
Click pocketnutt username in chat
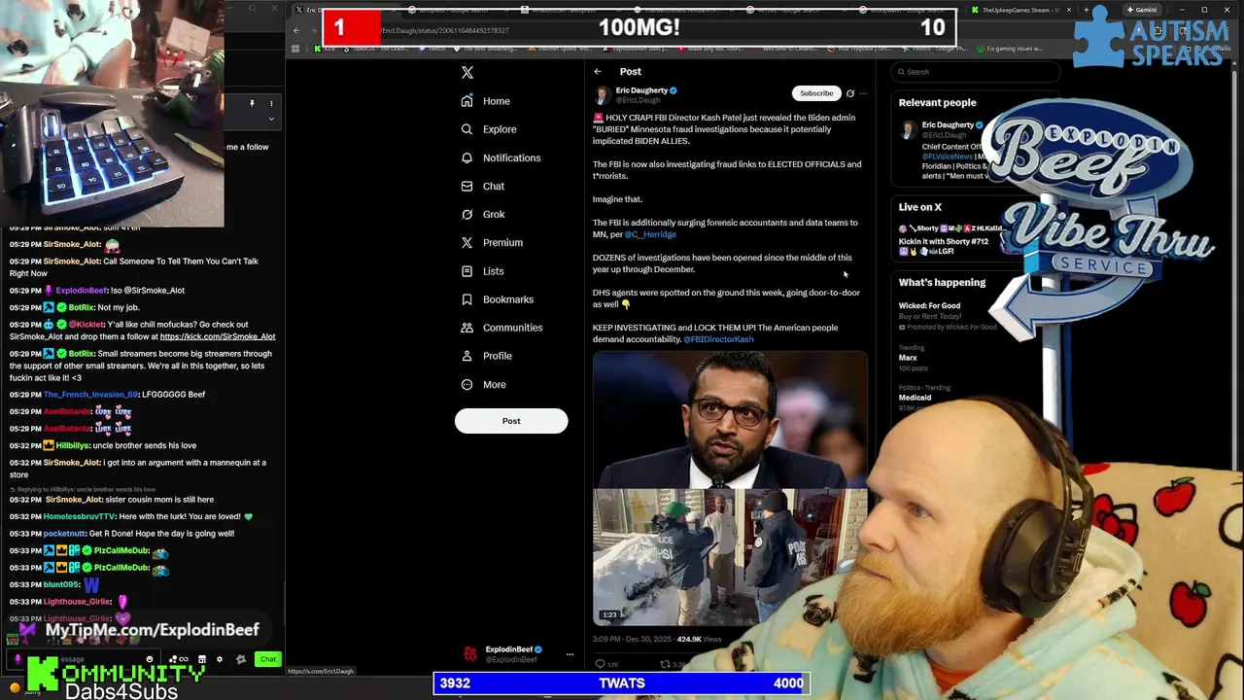pyautogui.click(x=64, y=534)
